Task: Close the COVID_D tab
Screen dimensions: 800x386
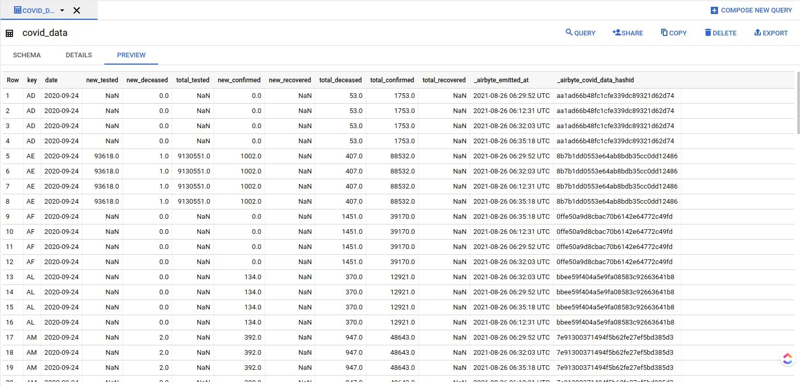Action: 77,10
